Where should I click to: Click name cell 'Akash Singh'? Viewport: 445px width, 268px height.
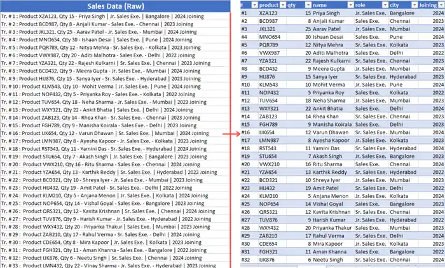[x=333, y=157]
